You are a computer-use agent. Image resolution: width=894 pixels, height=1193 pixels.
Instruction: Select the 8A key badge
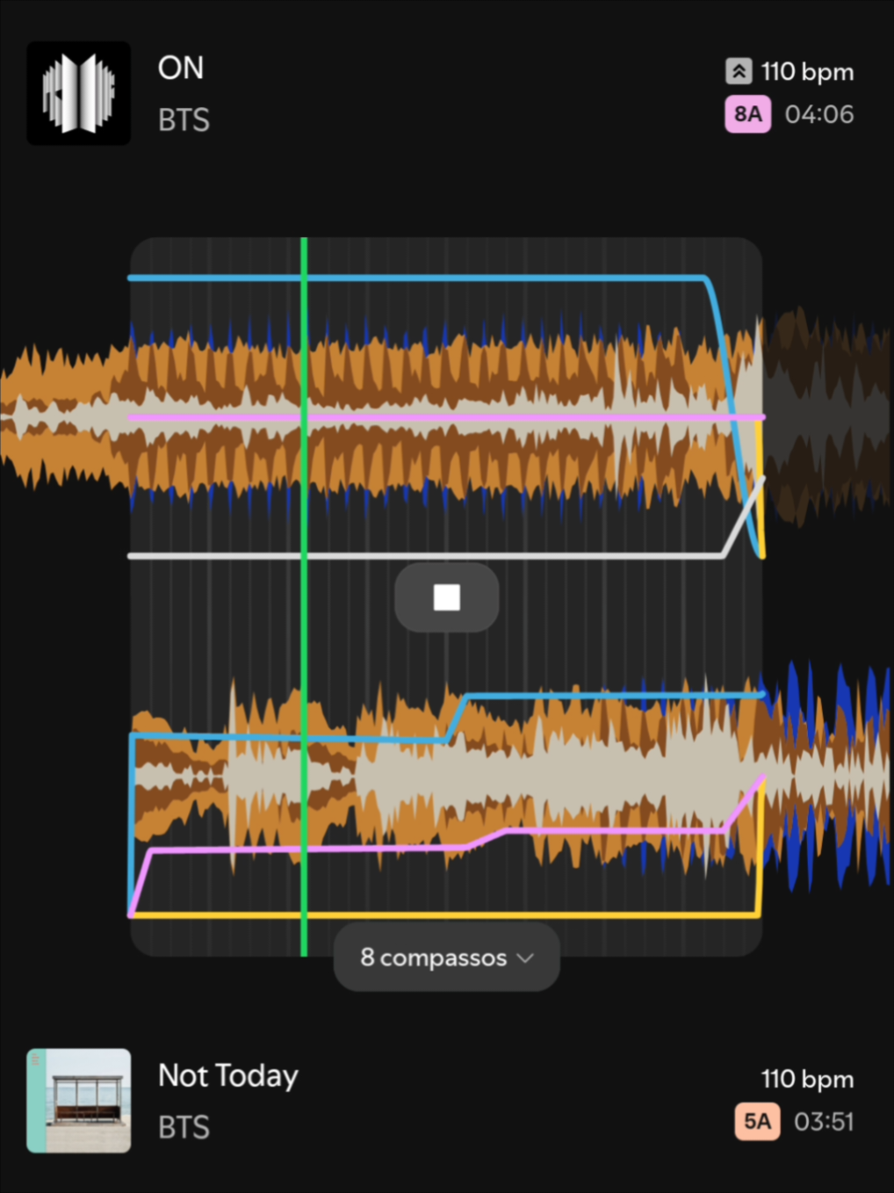[x=747, y=114]
